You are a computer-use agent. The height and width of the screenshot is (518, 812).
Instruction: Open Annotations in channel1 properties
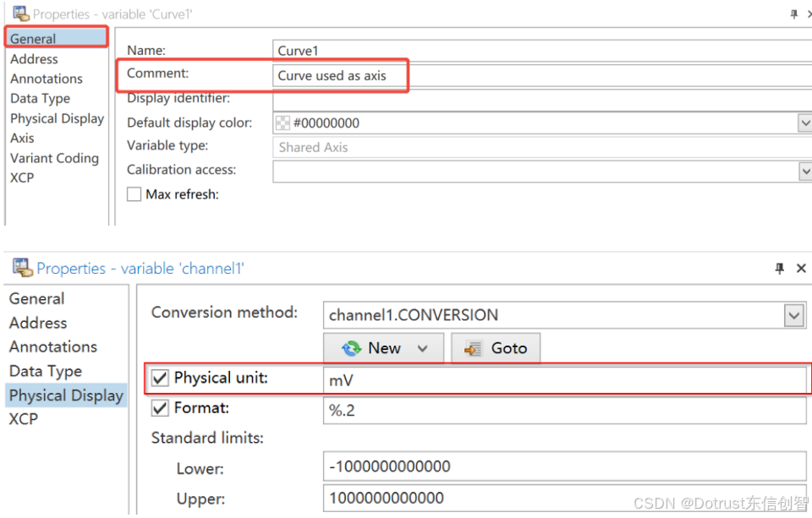coord(53,346)
